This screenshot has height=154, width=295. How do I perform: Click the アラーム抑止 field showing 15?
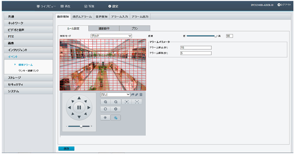[x=196, y=48]
